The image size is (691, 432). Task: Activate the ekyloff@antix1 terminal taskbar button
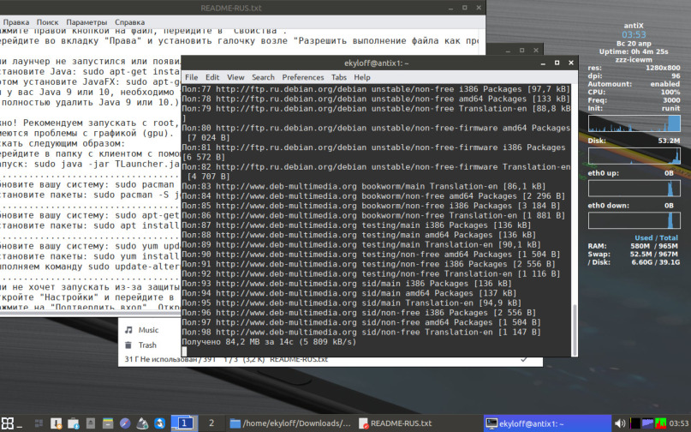click(547, 423)
